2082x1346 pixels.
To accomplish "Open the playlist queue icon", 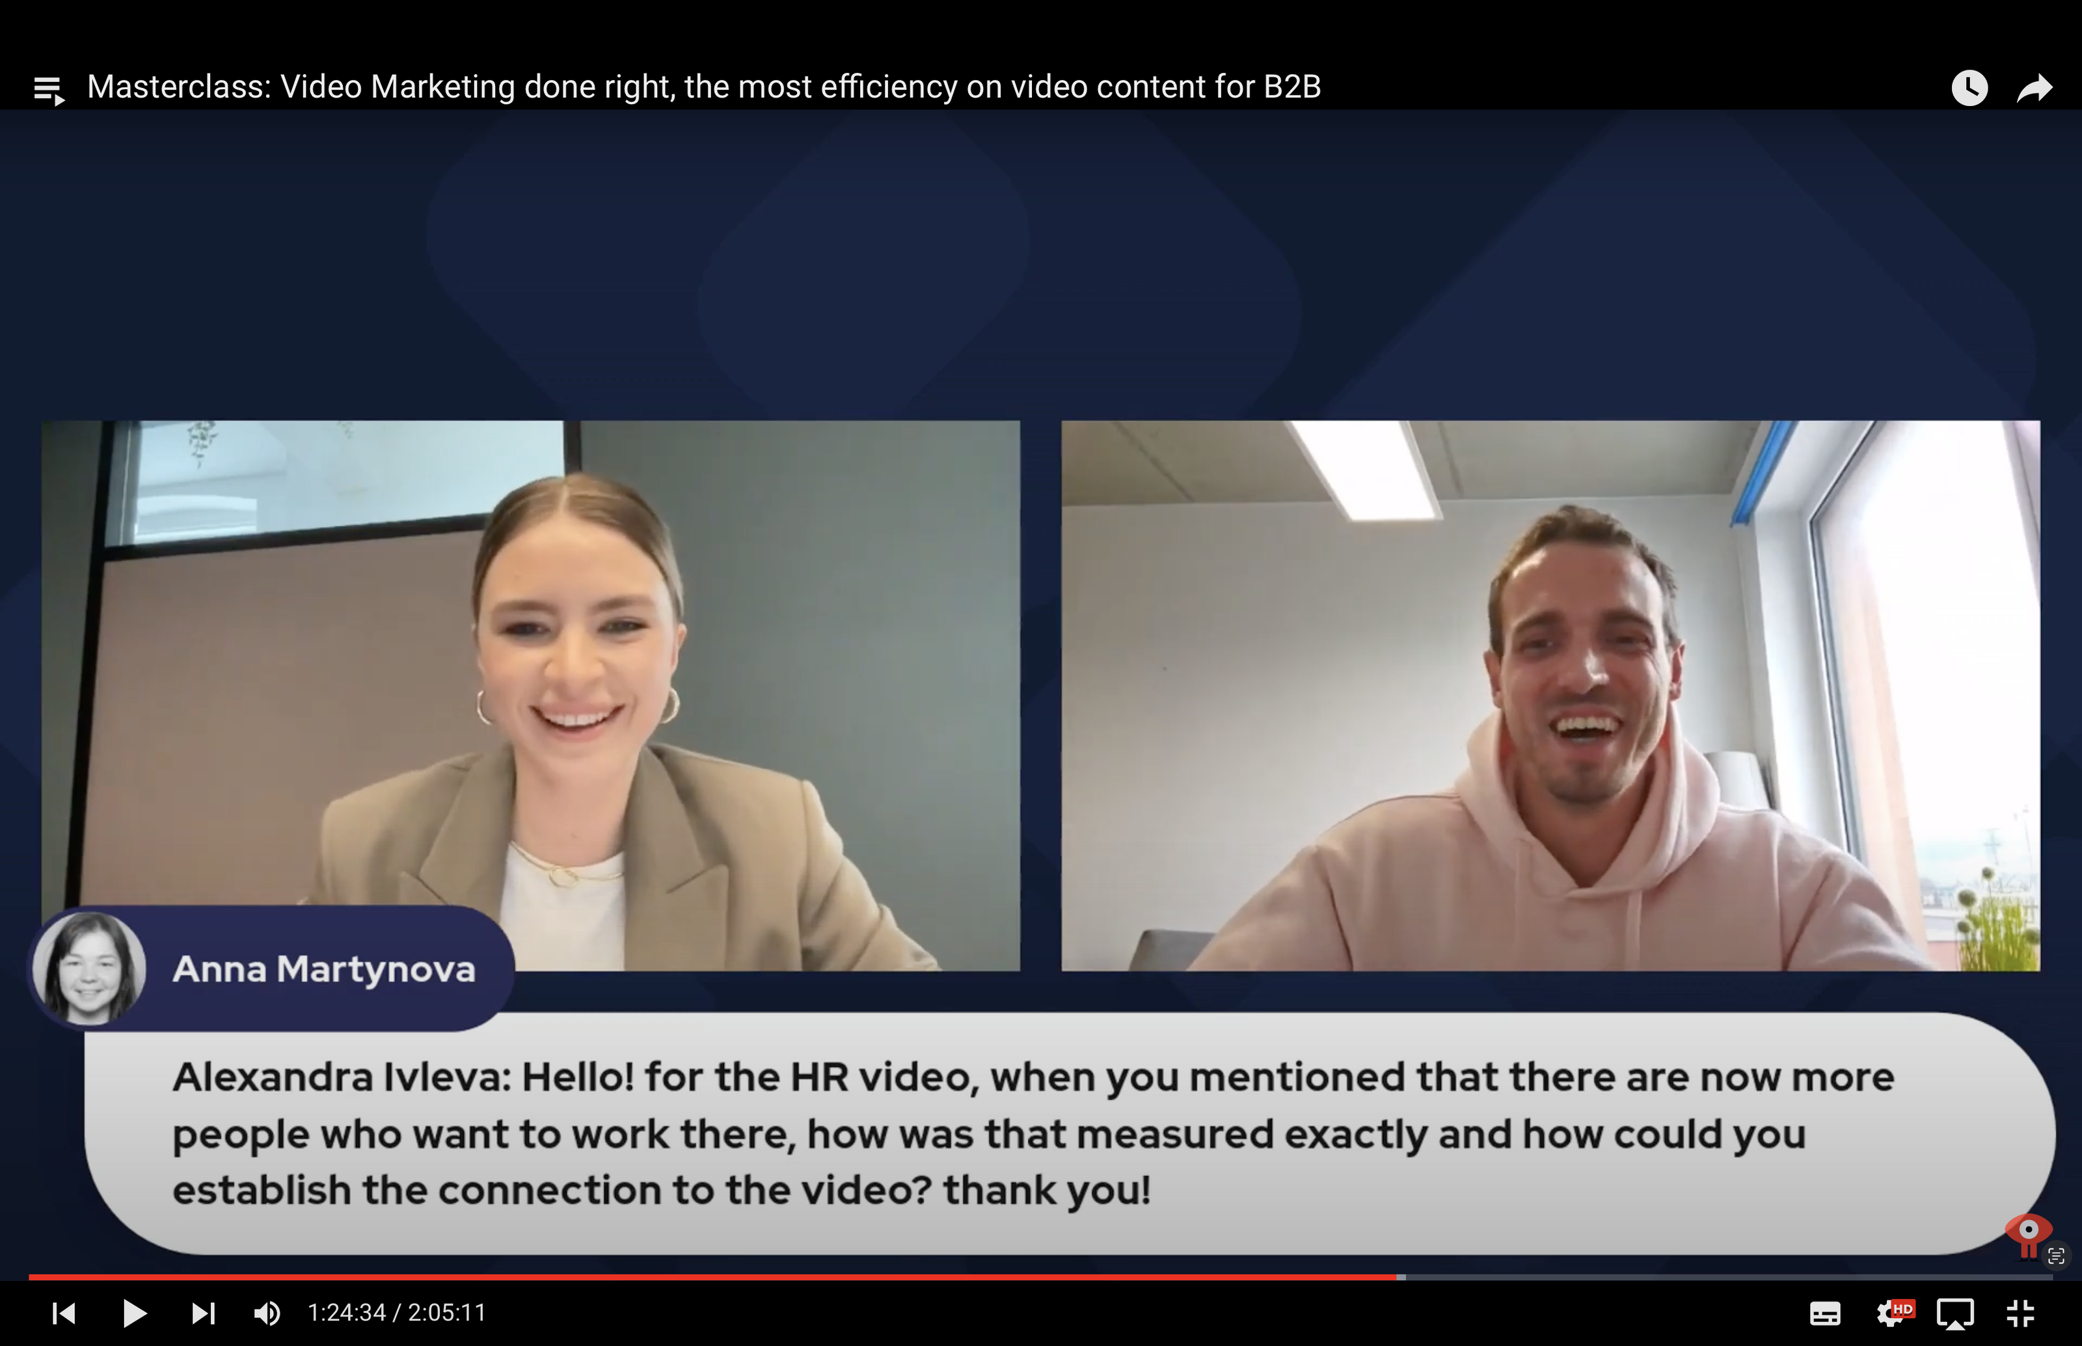I will [x=49, y=89].
